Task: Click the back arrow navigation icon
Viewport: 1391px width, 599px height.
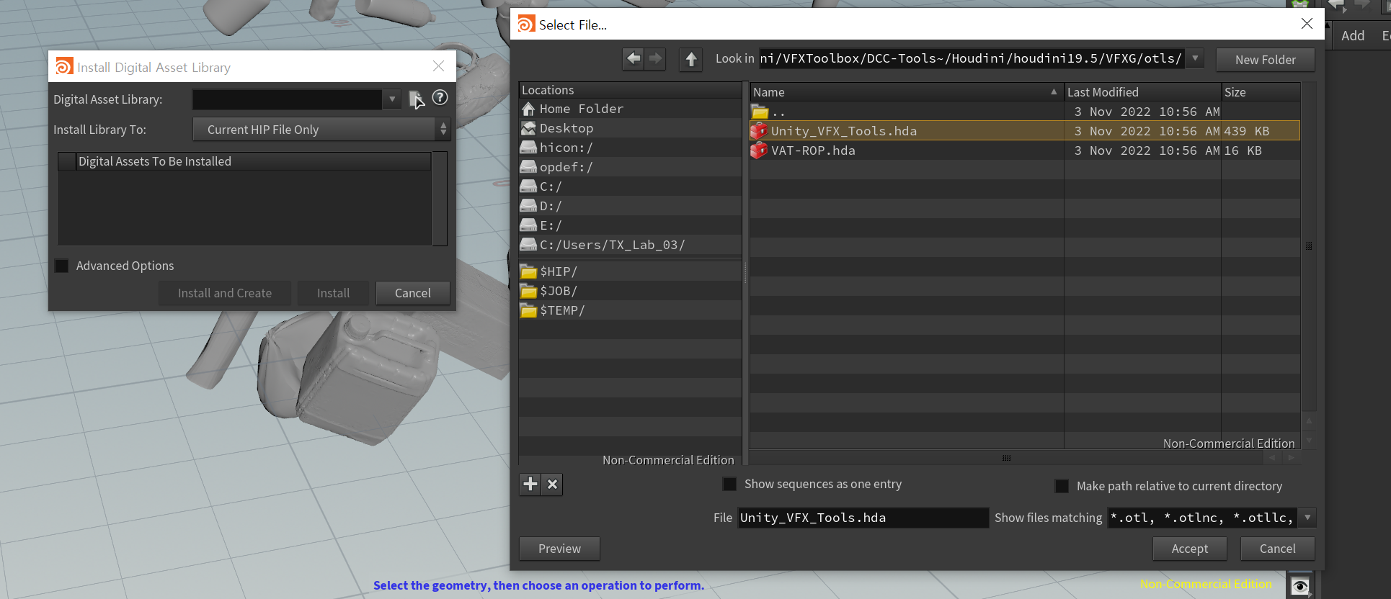Action: pyautogui.click(x=634, y=58)
